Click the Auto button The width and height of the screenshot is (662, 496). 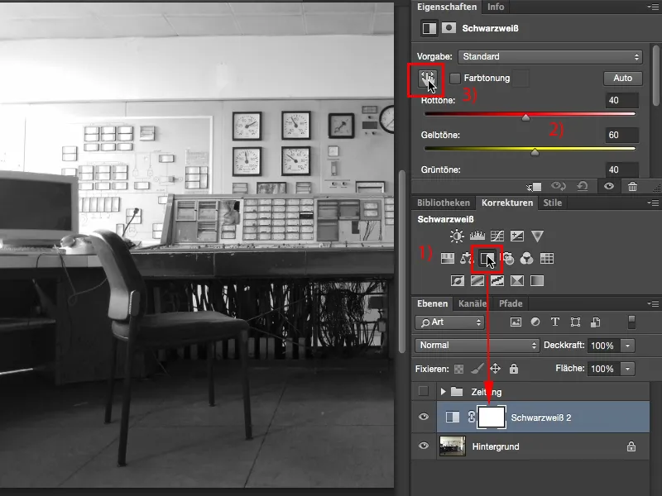click(x=621, y=78)
